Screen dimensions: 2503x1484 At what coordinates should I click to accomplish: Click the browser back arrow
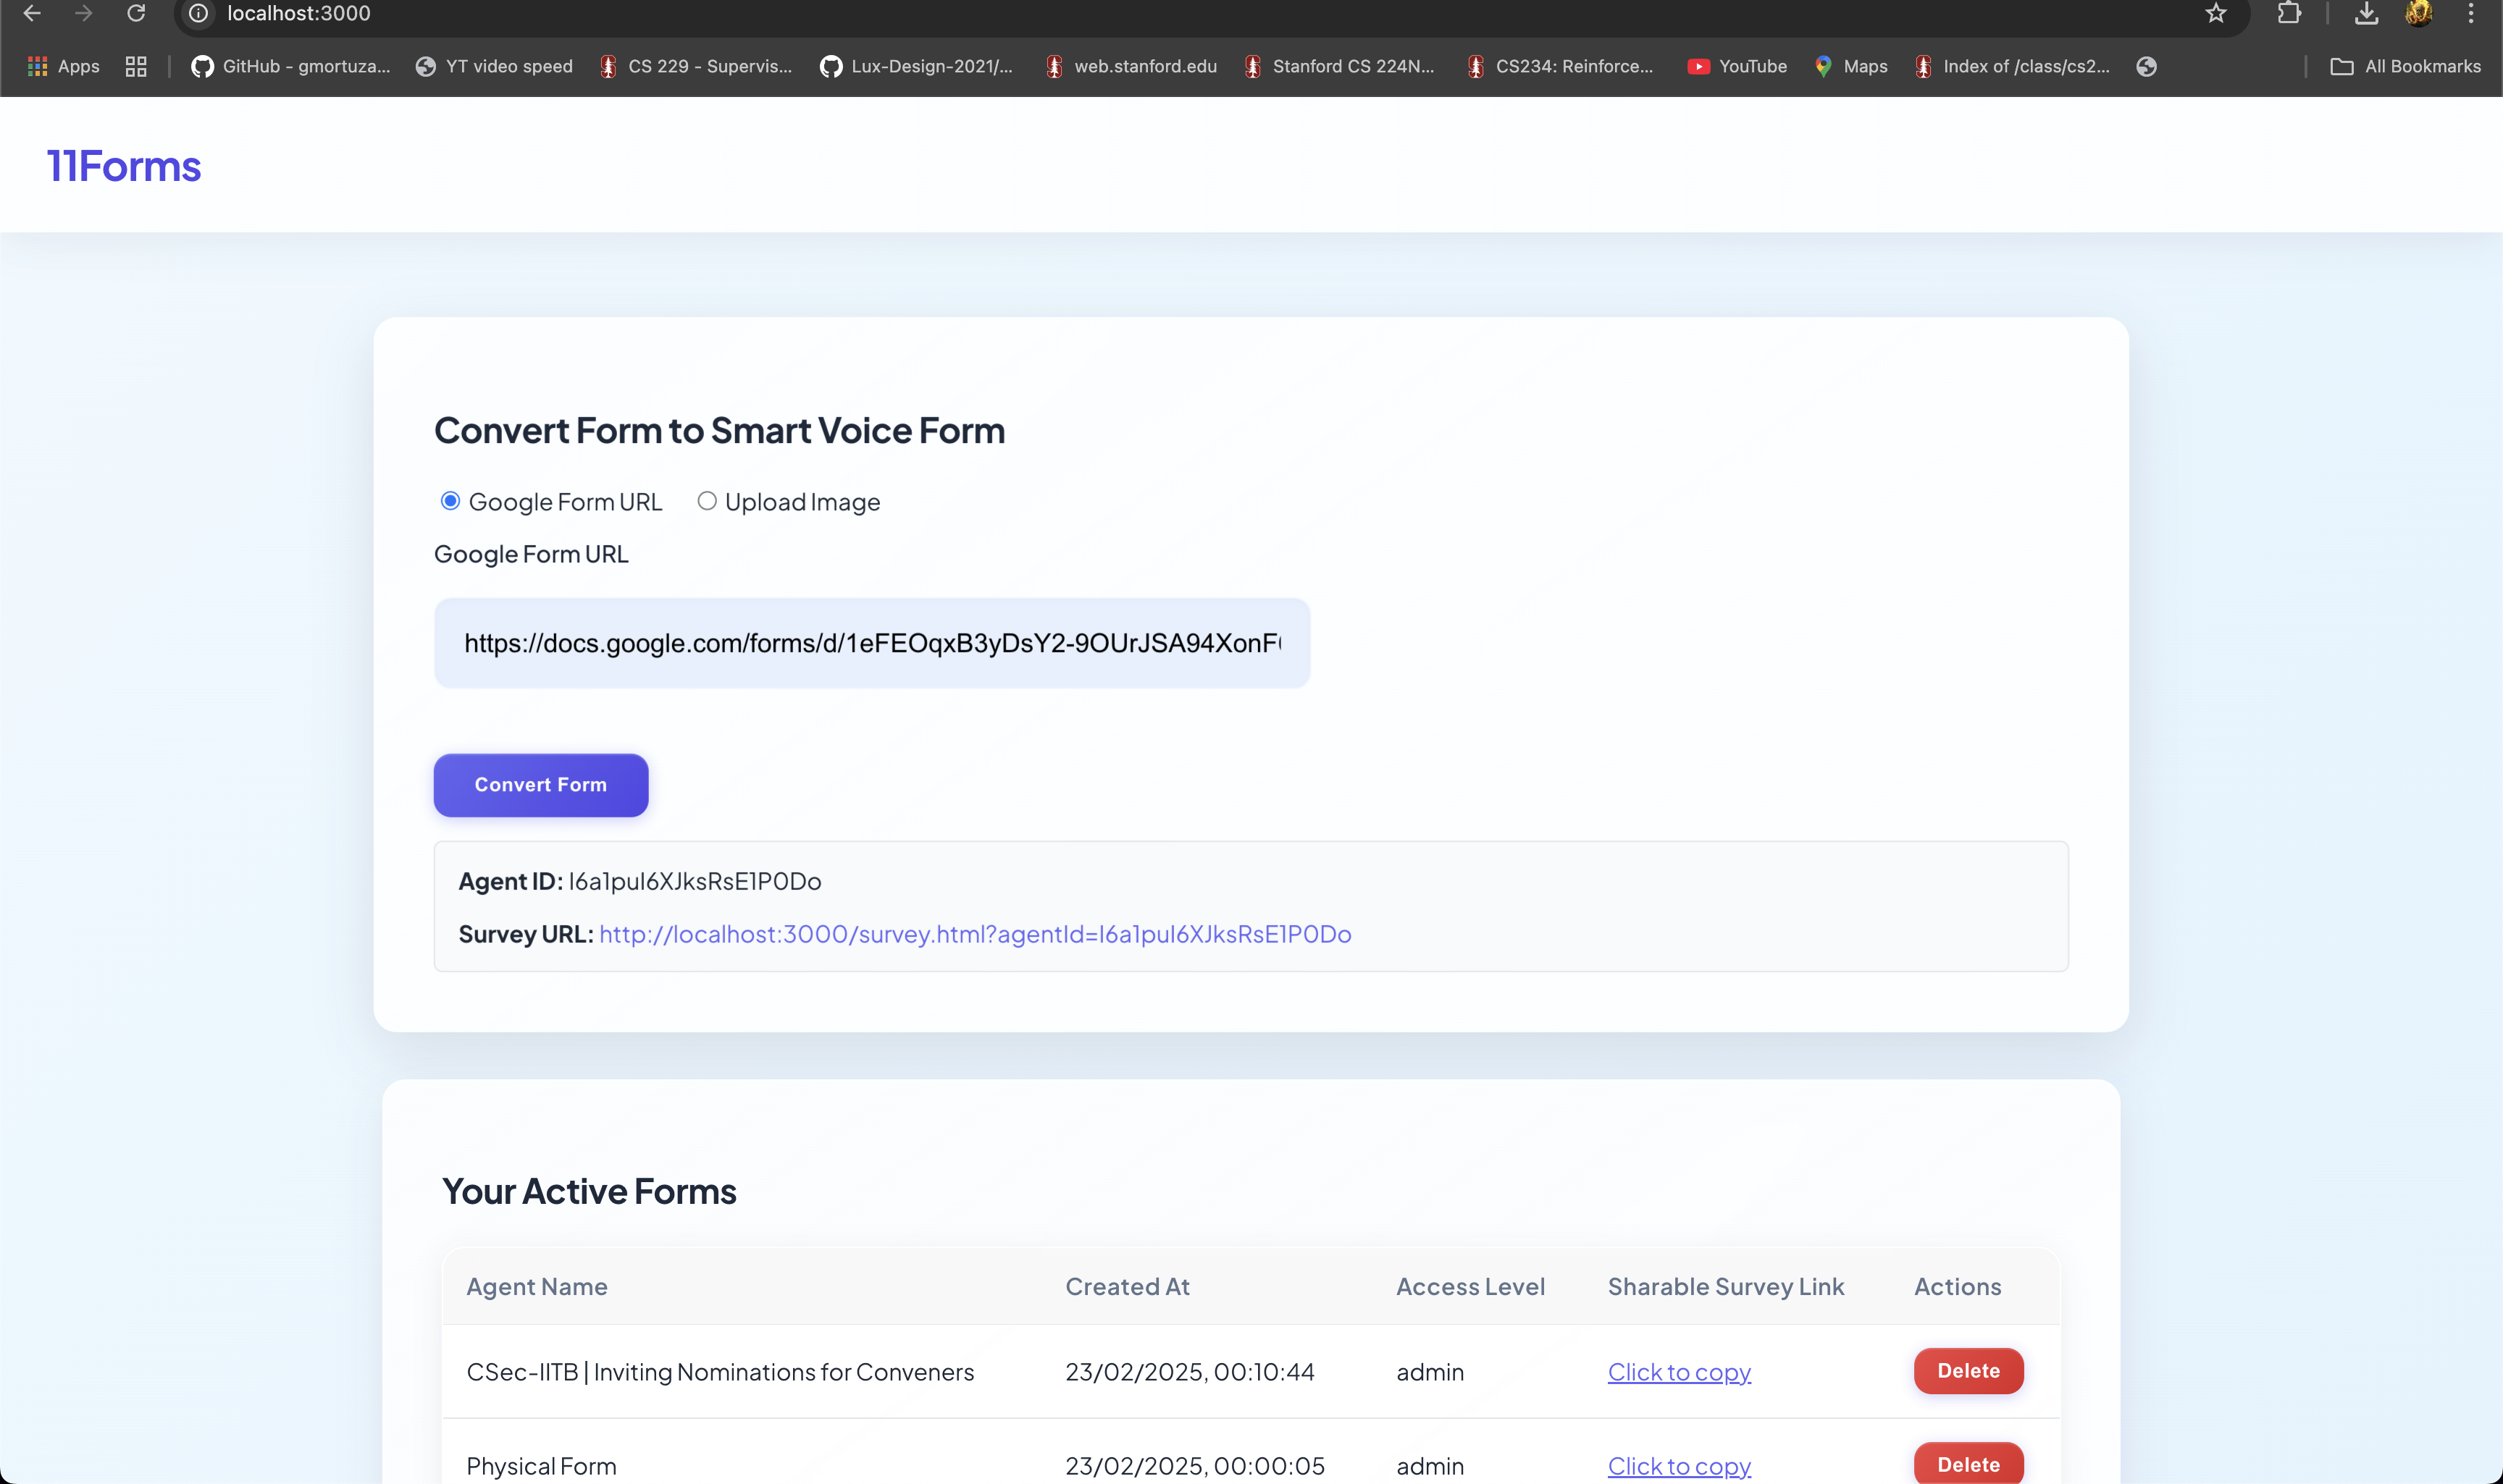[x=32, y=13]
